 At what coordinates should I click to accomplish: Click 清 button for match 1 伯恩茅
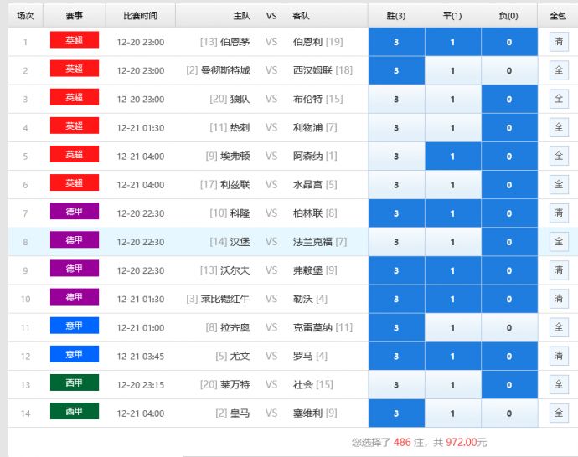point(559,42)
